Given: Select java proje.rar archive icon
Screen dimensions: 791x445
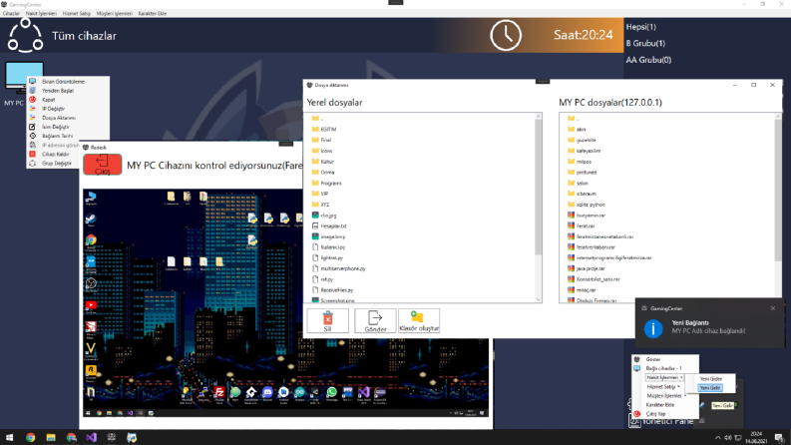Looking at the screenshot, I should click(571, 268).
